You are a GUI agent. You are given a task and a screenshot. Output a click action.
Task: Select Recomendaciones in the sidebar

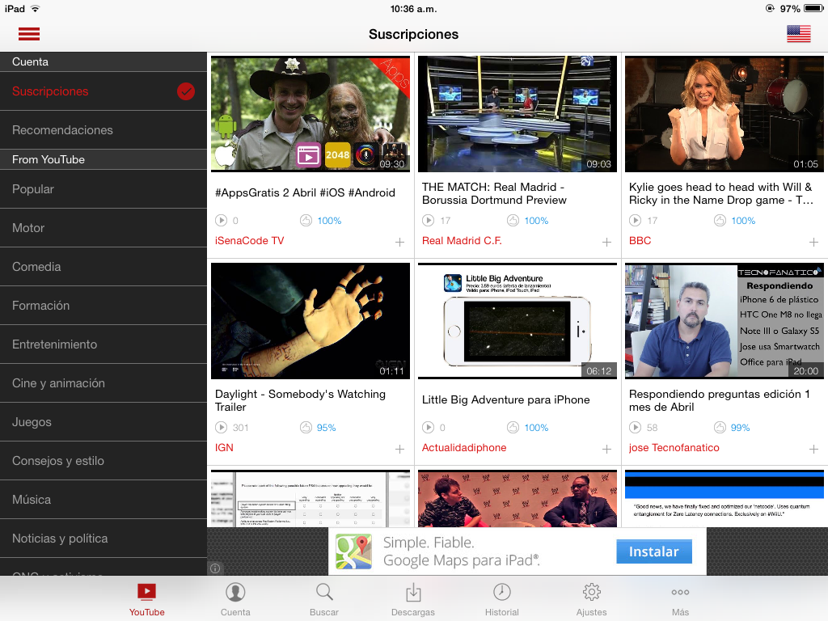pos(62,130)
